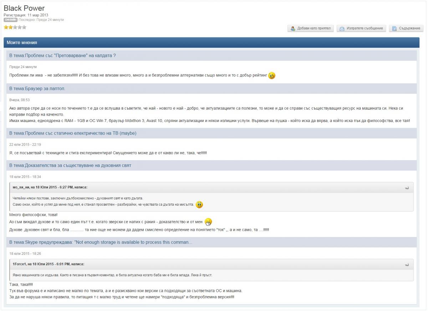
Task: Click Изпратете съобщение button
Action: click(x=361, y=28)
